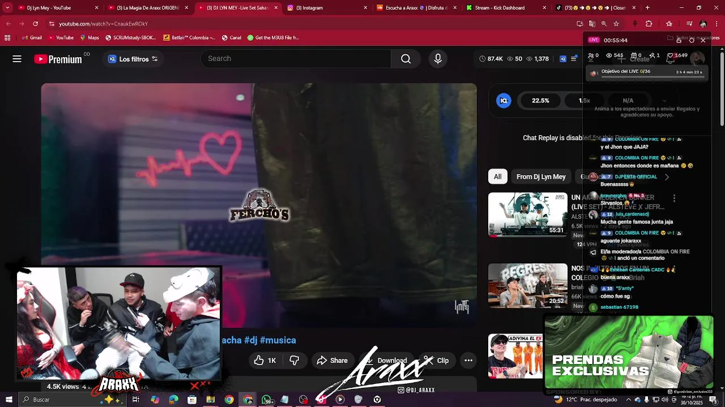This screenshot has height=407, width=725.
Task: Open the Canal bookmark
Action: (231, 38)
